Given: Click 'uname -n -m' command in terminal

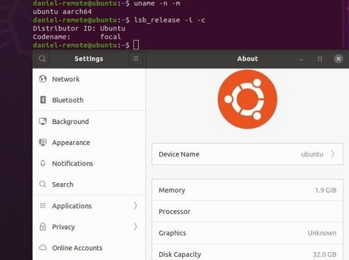Looking at the screenshot, I should click(x=157, y=3).
